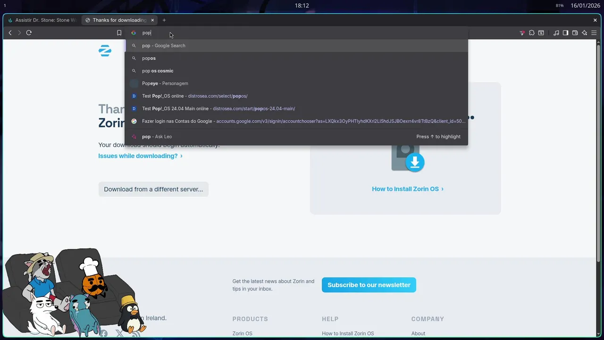Click the Zorin logo on the page
The width and height of the screenshot is (604, 340).
(x=105, y=51)
